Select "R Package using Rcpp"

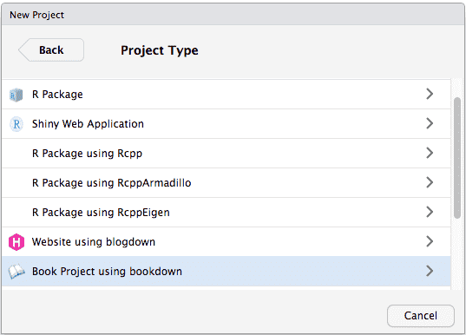point(226,153)
